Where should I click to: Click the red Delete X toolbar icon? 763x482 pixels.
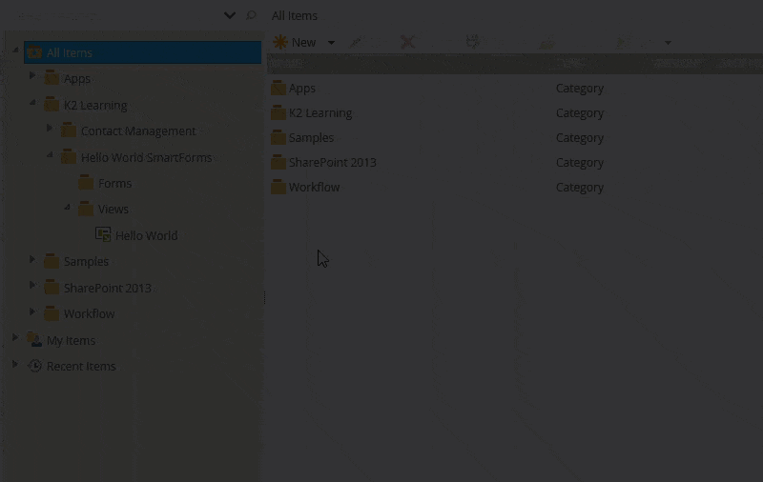pyautogui.click(x=407, y=42)
